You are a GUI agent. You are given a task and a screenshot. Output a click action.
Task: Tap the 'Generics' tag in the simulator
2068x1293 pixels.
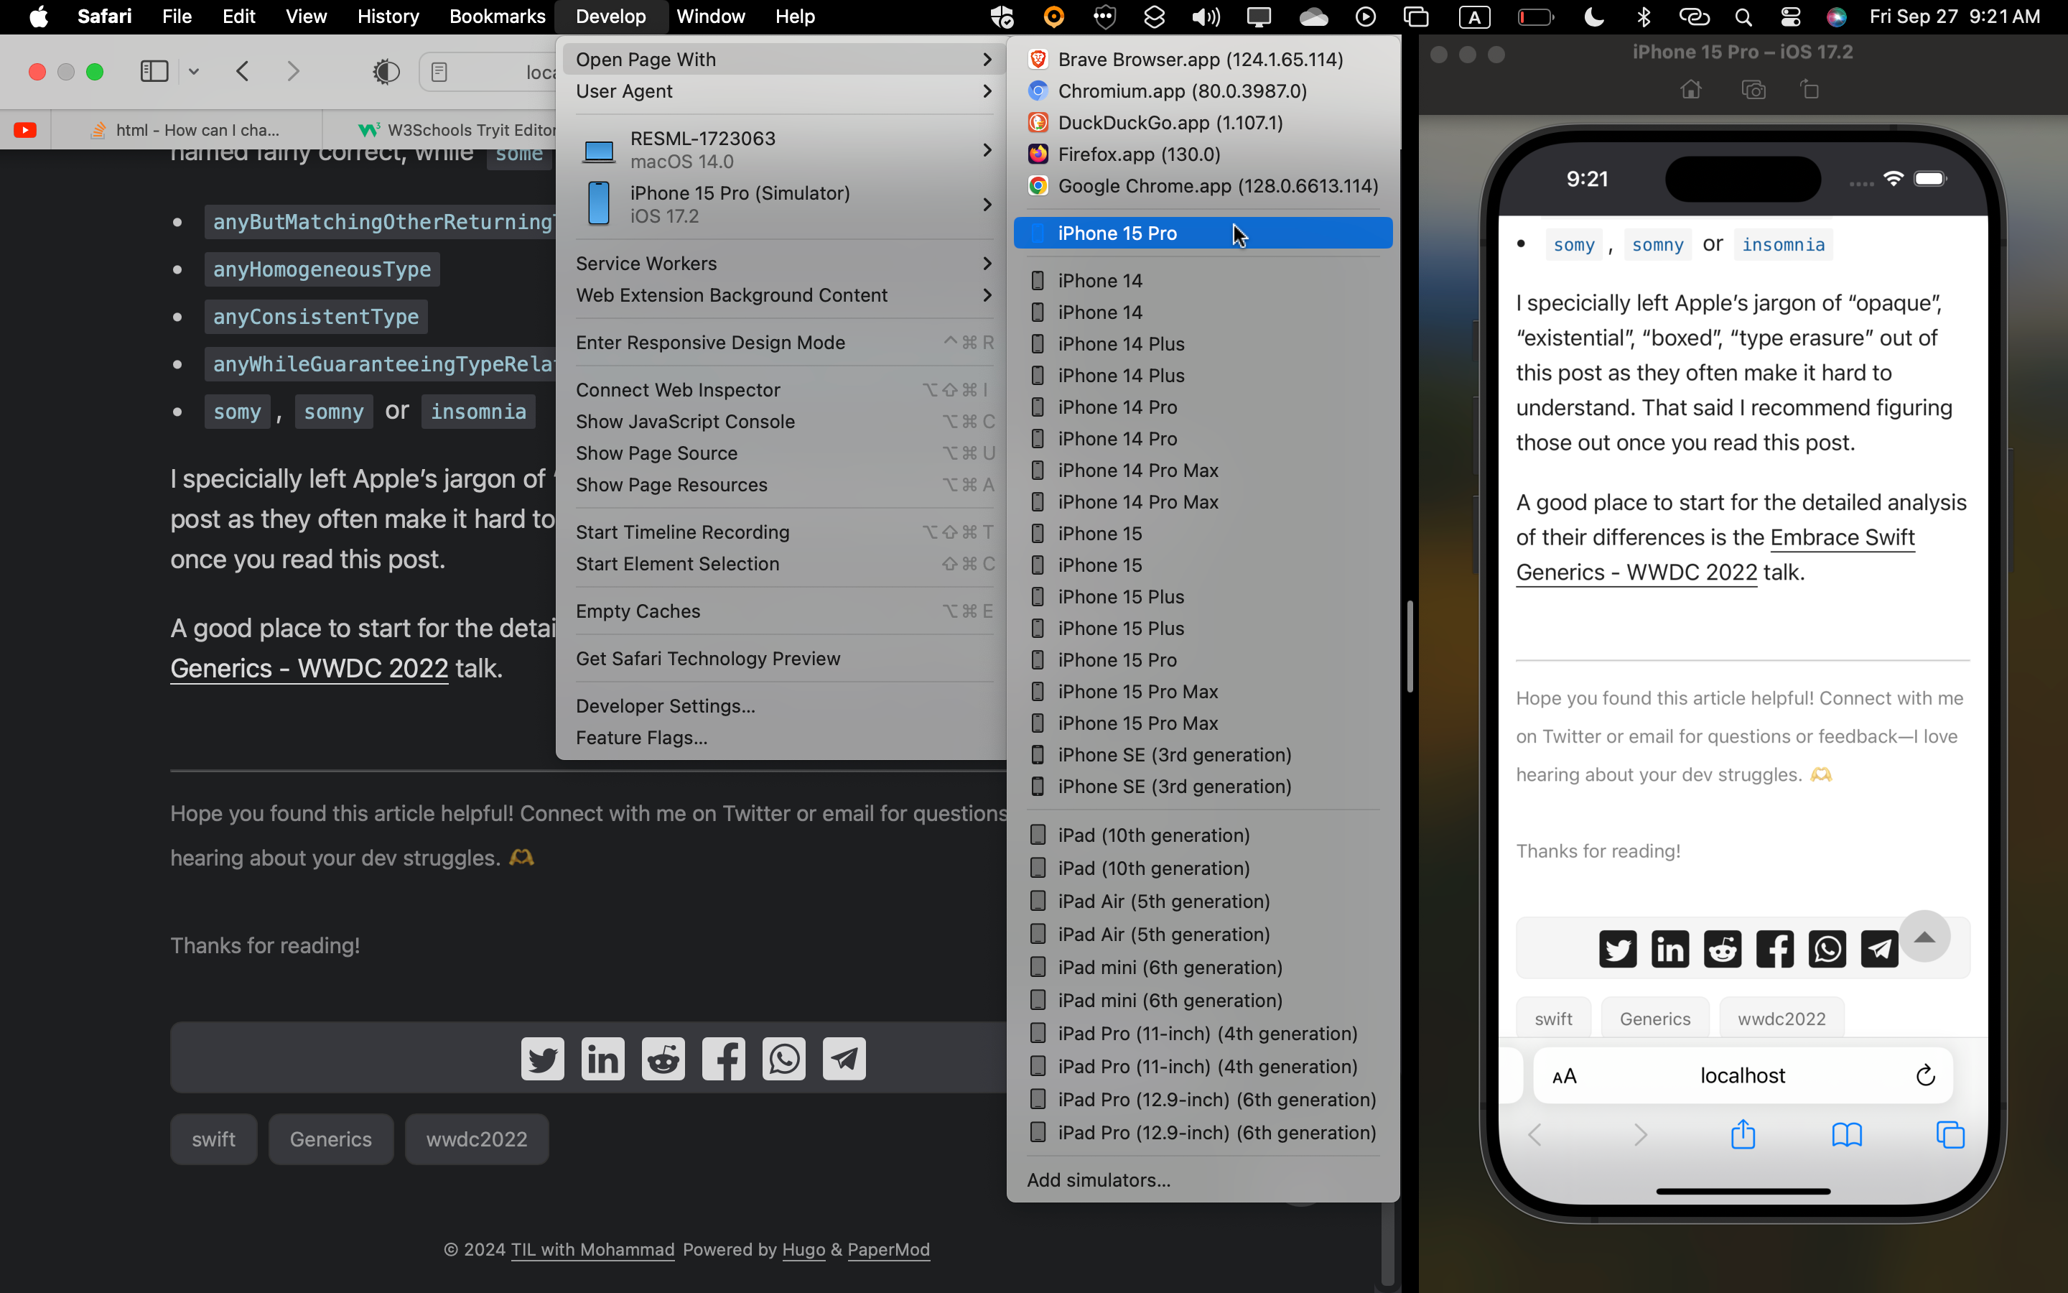[1654, 1019]
